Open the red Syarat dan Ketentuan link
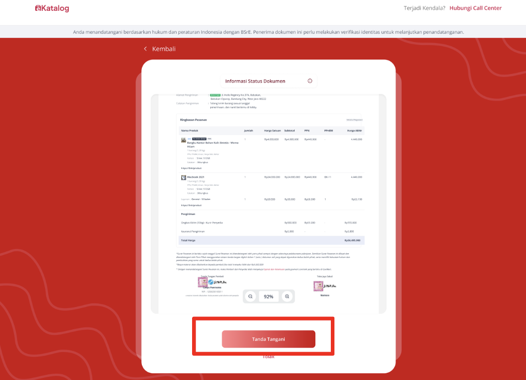Screen dimensions: 526x380 tap(274, 269)
